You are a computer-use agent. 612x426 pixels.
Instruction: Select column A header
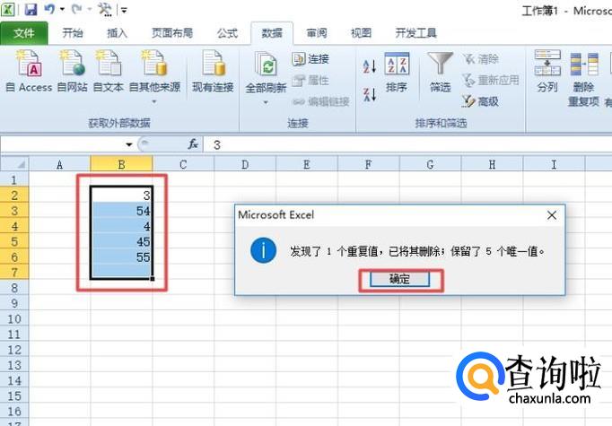pos(60,164)
